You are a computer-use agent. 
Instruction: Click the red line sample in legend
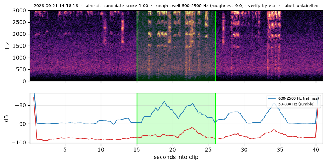[272, 104]
